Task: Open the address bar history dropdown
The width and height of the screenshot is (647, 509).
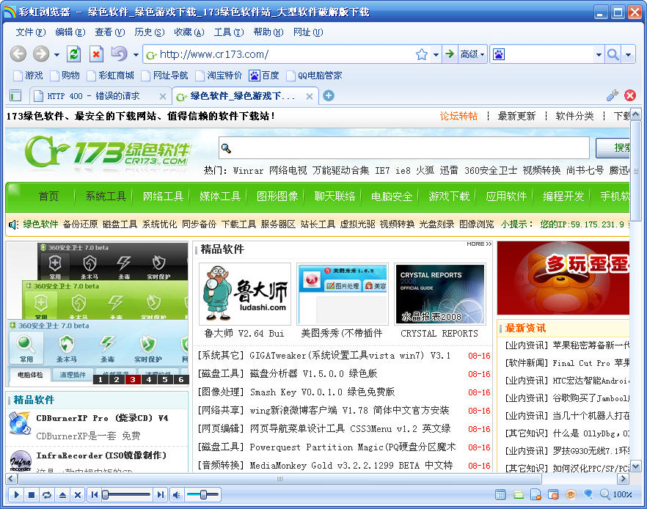Action: point(436,54)
